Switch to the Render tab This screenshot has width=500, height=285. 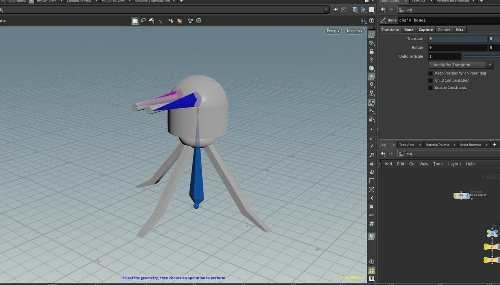[444, 30]
